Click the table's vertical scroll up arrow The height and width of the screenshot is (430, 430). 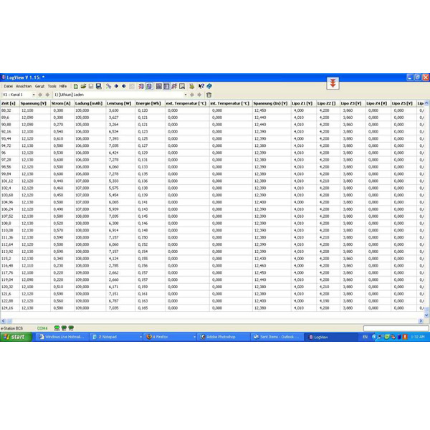(x=426, y=103)
